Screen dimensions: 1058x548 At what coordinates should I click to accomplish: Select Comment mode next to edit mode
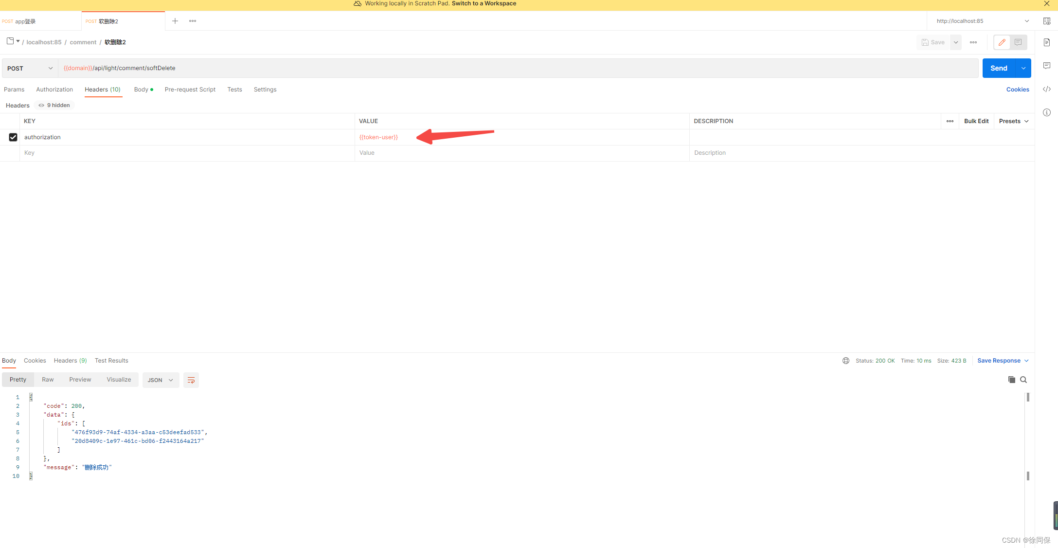tap(1018, 42)
